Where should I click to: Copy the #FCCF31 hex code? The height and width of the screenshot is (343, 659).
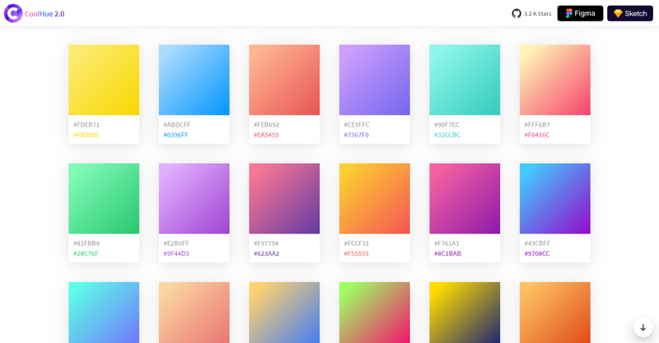(357, 243)
